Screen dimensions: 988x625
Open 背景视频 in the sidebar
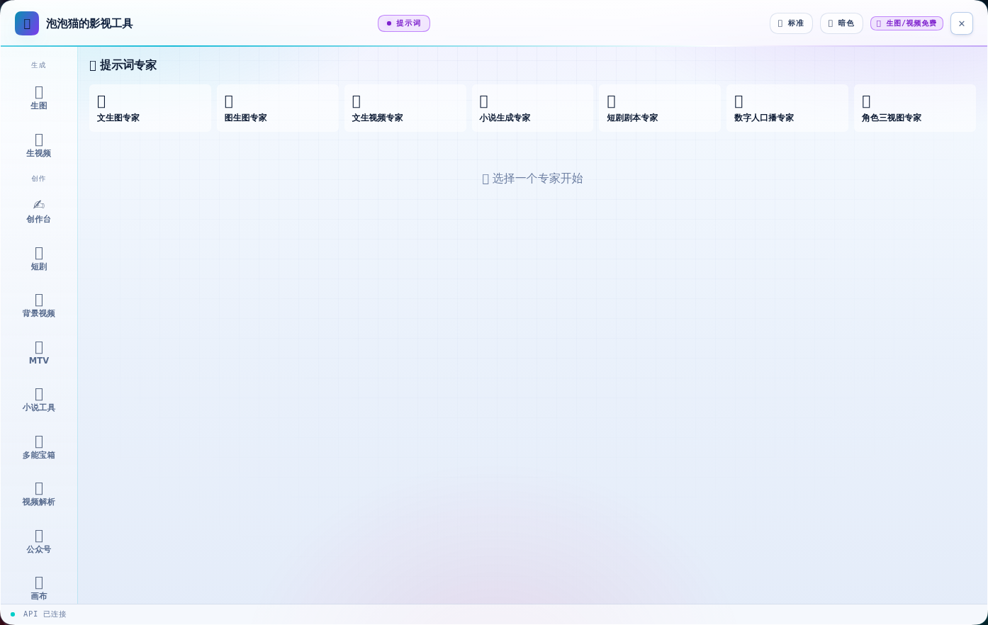coord(39,305)
